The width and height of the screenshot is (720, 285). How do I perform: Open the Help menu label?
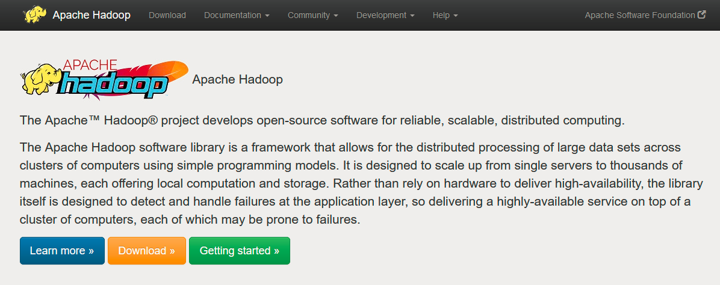[x=441, y=15]
